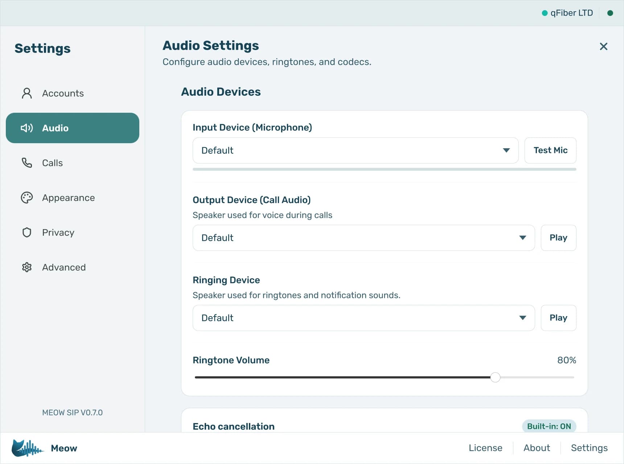Click the License link in footer
This screenshot has width=624, height=464.
(485, 448)
